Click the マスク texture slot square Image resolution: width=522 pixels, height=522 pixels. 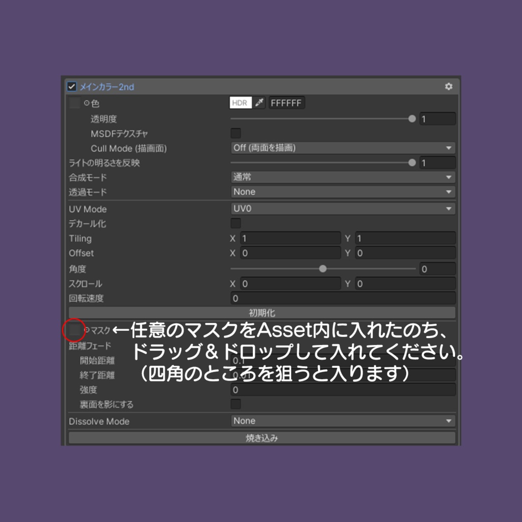[73, 330]
